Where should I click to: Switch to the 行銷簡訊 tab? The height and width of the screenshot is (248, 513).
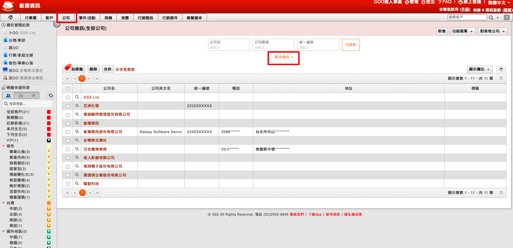click(145, 17)
